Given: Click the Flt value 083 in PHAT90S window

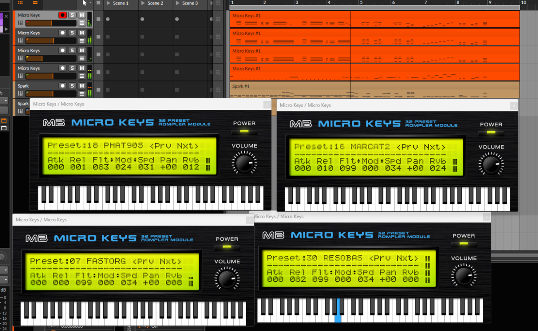Looking at the screenshot, I should [x=100, y=167].
